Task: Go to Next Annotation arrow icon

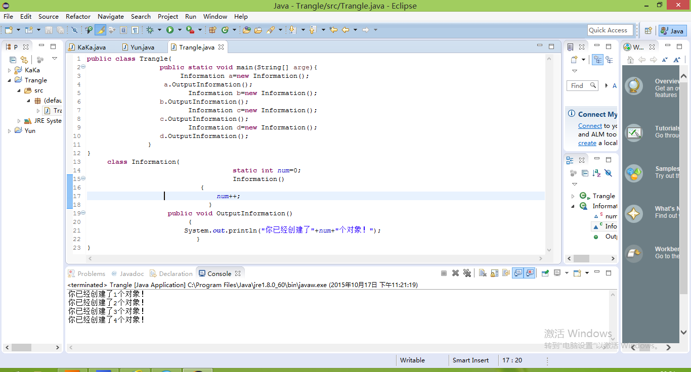Action: (292, 30)
